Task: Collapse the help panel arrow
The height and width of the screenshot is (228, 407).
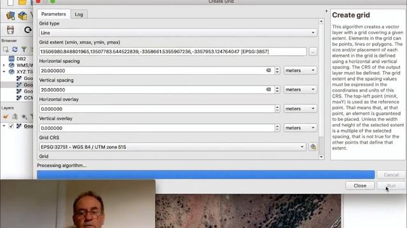Action: click(x=326, y=11)
